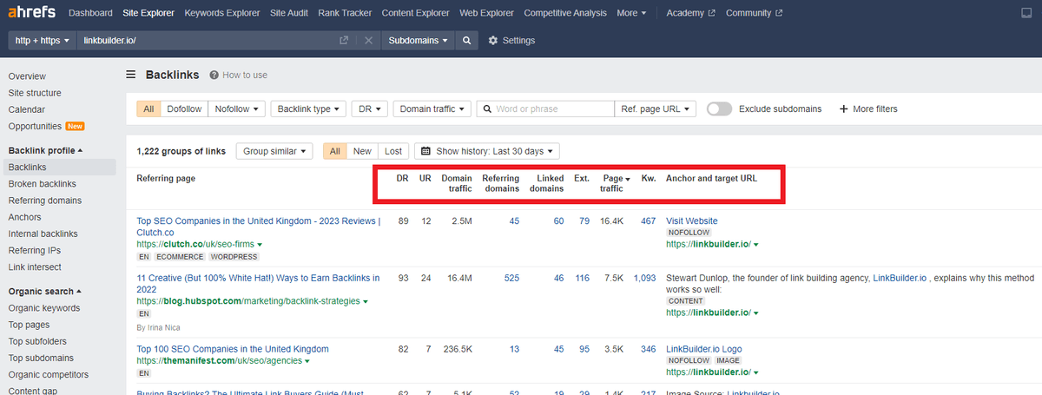Open the Subdomains mode dropdown
Viewport: 1042px width, 395px height.
tap(419, 41)
